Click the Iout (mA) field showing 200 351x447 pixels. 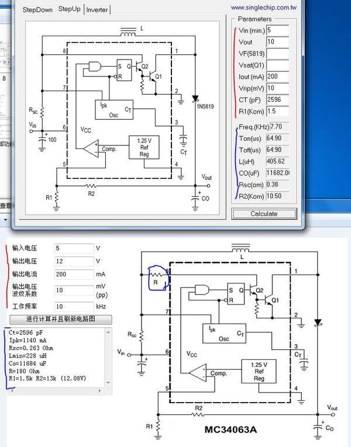point(277,77)
